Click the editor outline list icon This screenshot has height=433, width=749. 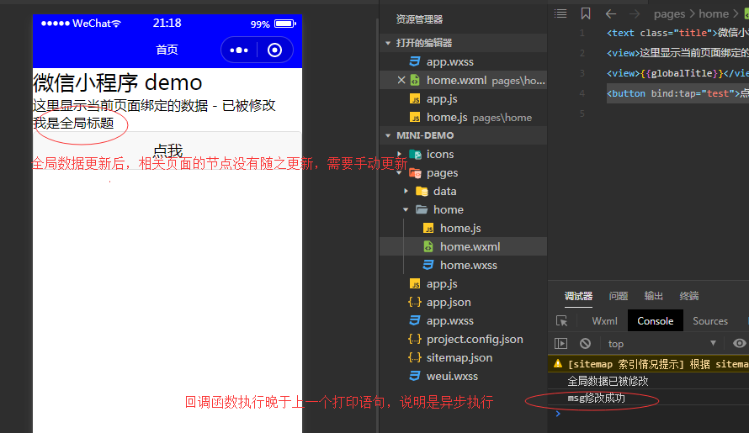[560, 13]
